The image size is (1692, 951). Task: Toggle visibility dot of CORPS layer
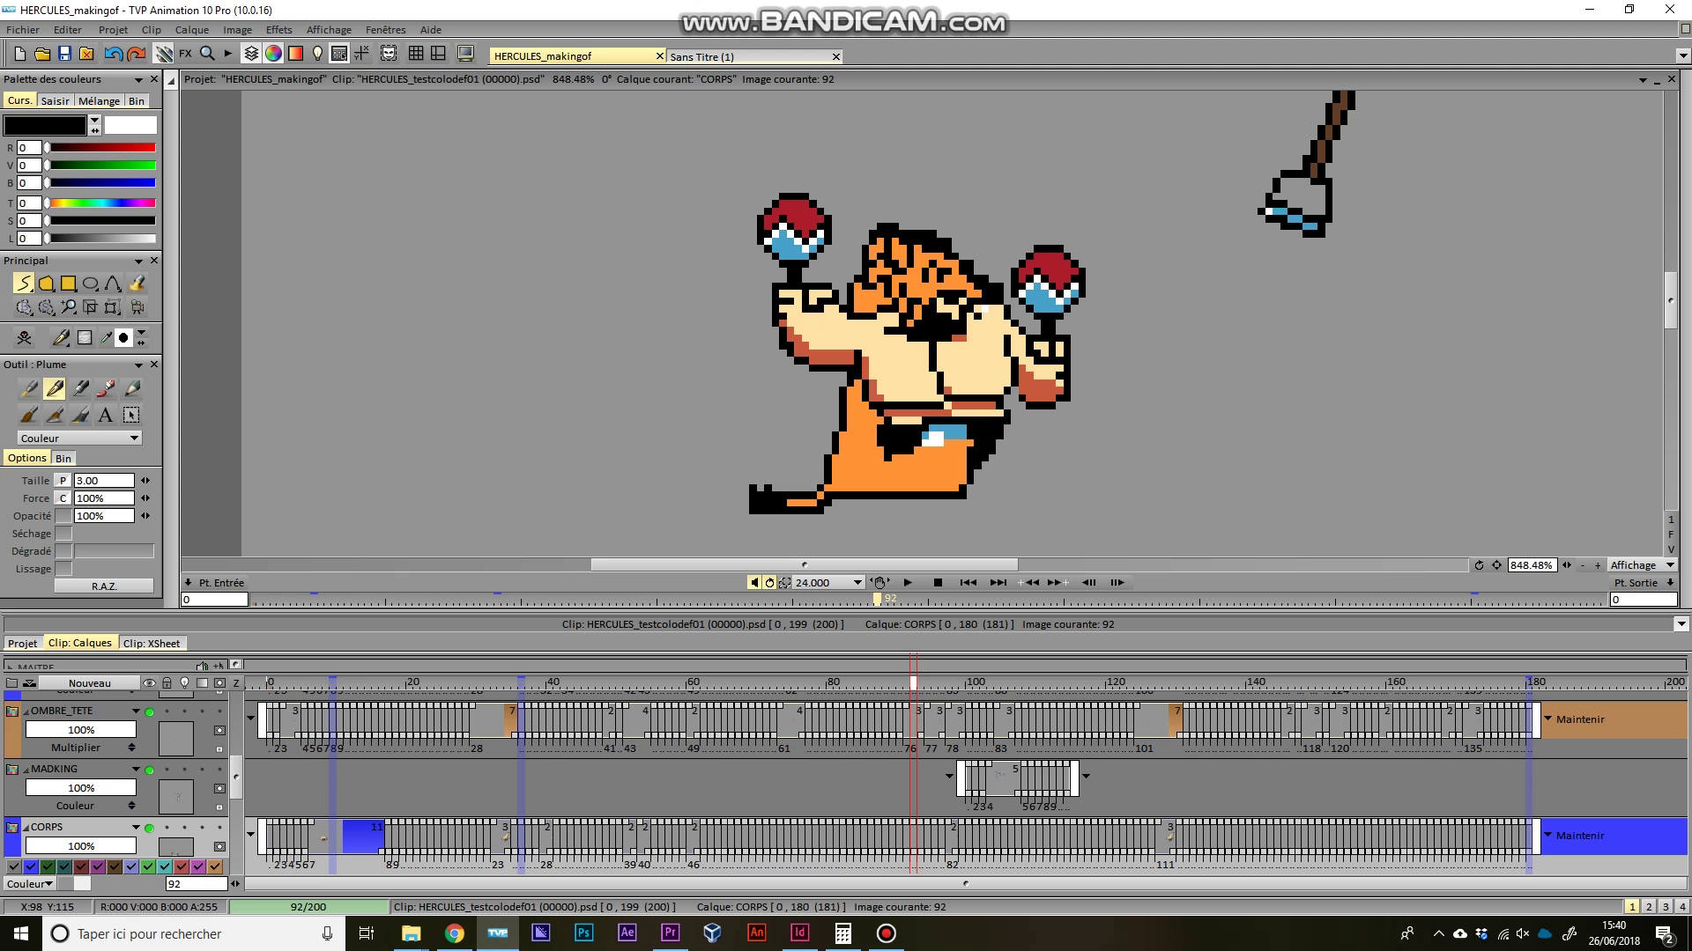(x=149, y=828)
